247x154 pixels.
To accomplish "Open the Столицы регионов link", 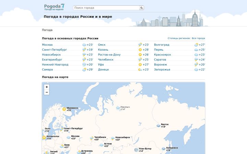I will point(179,38).
